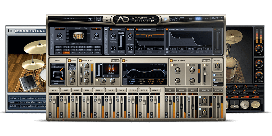The width and height of the screenshot is (272, 136).
Task: Click the save preset floppy icon
Action: [98, 19]
